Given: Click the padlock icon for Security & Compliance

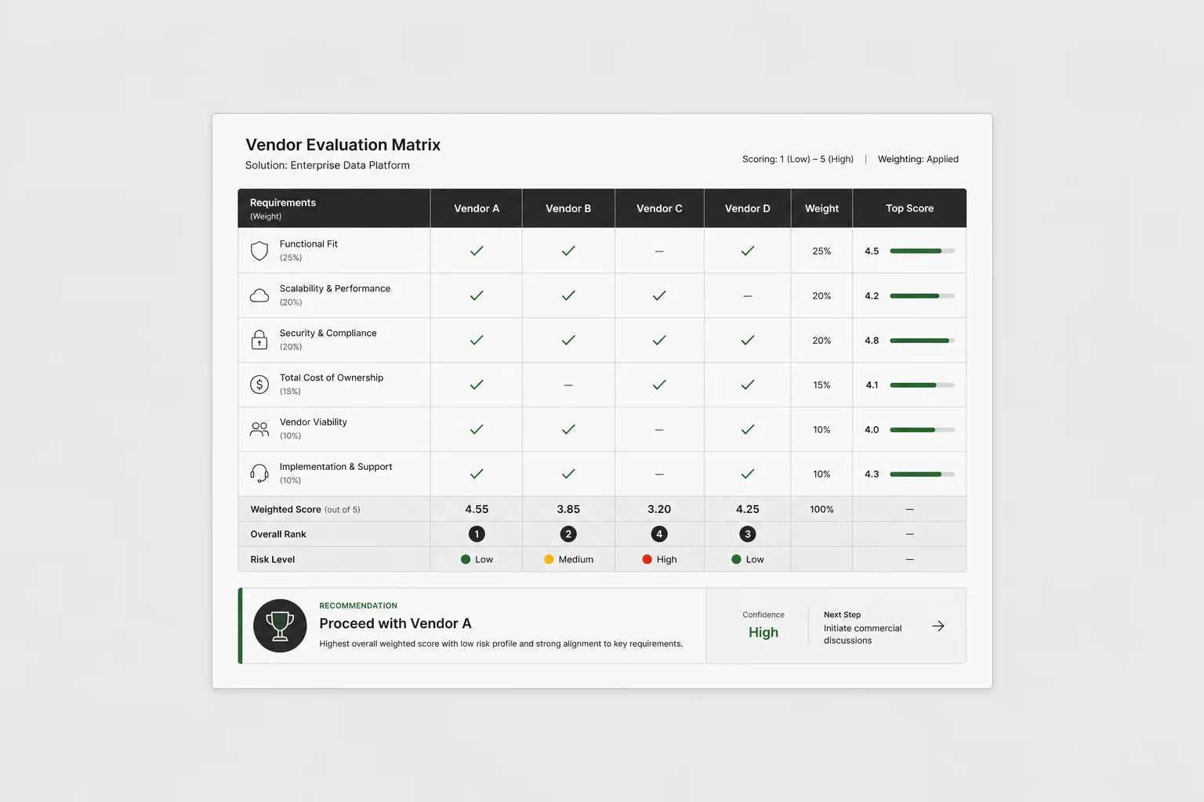Looking at the screenshot, I should (x=259, y=340).
